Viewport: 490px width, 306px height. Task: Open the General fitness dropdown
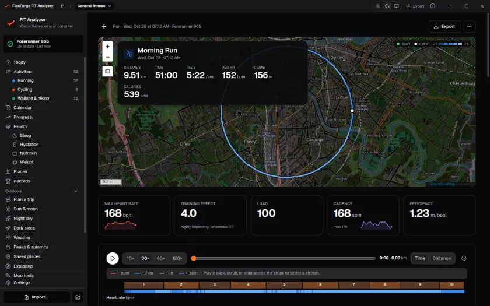click(94, 6)
